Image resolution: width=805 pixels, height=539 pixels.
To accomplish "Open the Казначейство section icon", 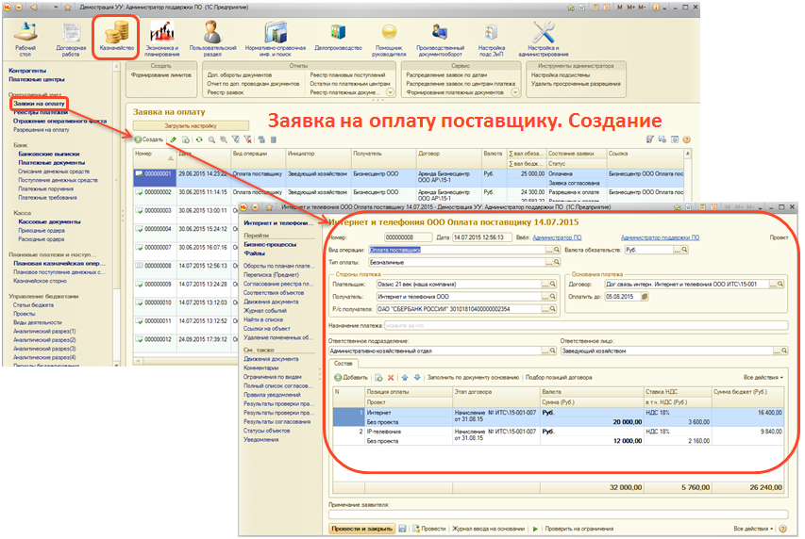I will [118, 37].
